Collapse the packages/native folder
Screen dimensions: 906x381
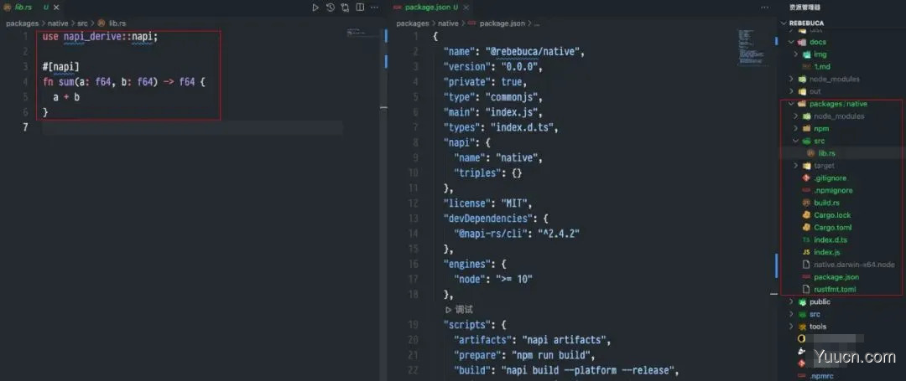pos(792,104)
